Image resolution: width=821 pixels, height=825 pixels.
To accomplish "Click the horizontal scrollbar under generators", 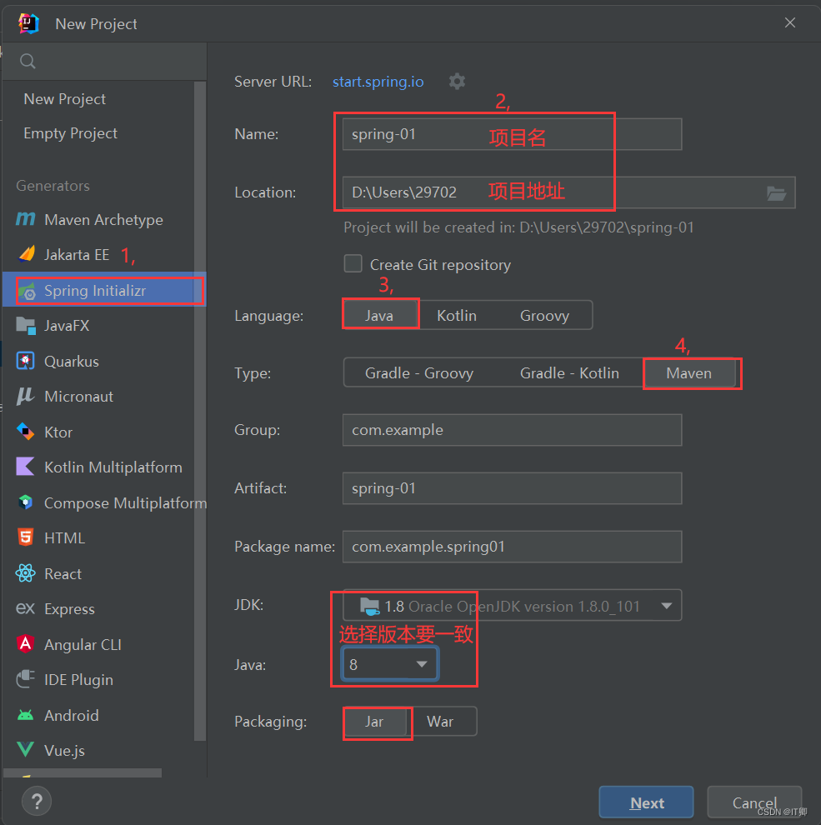I will [83, 772].
